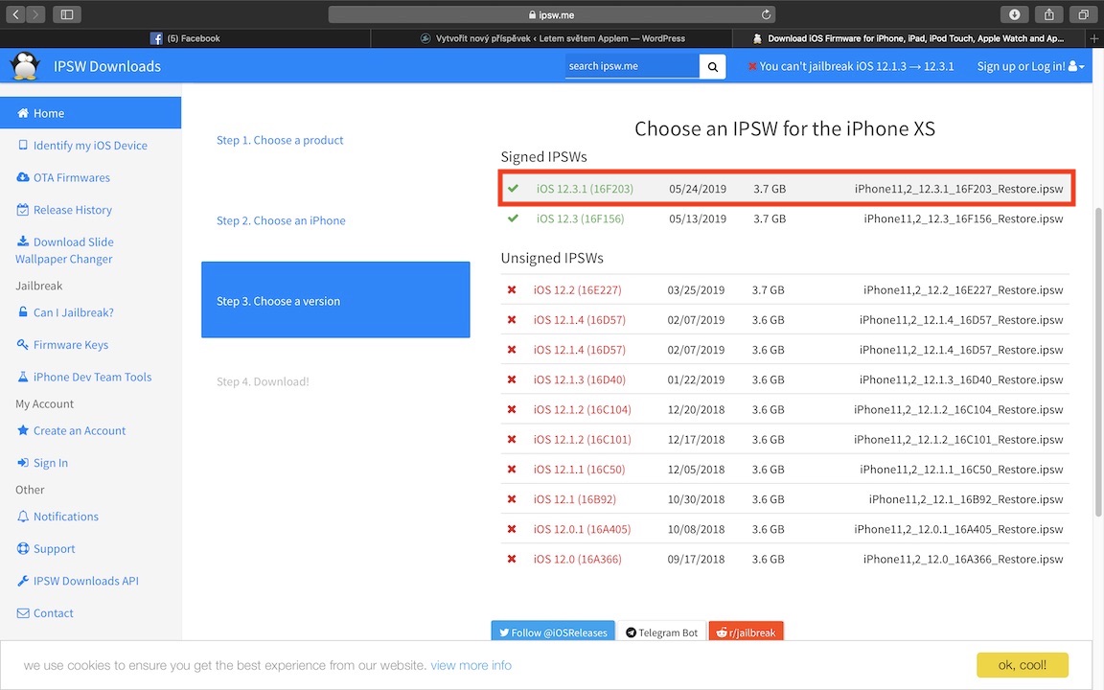Click the search ipsw.me input field

click(x=632, y=66)
